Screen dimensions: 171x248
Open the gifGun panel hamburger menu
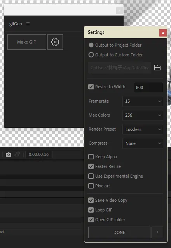[x=28, y=24]
